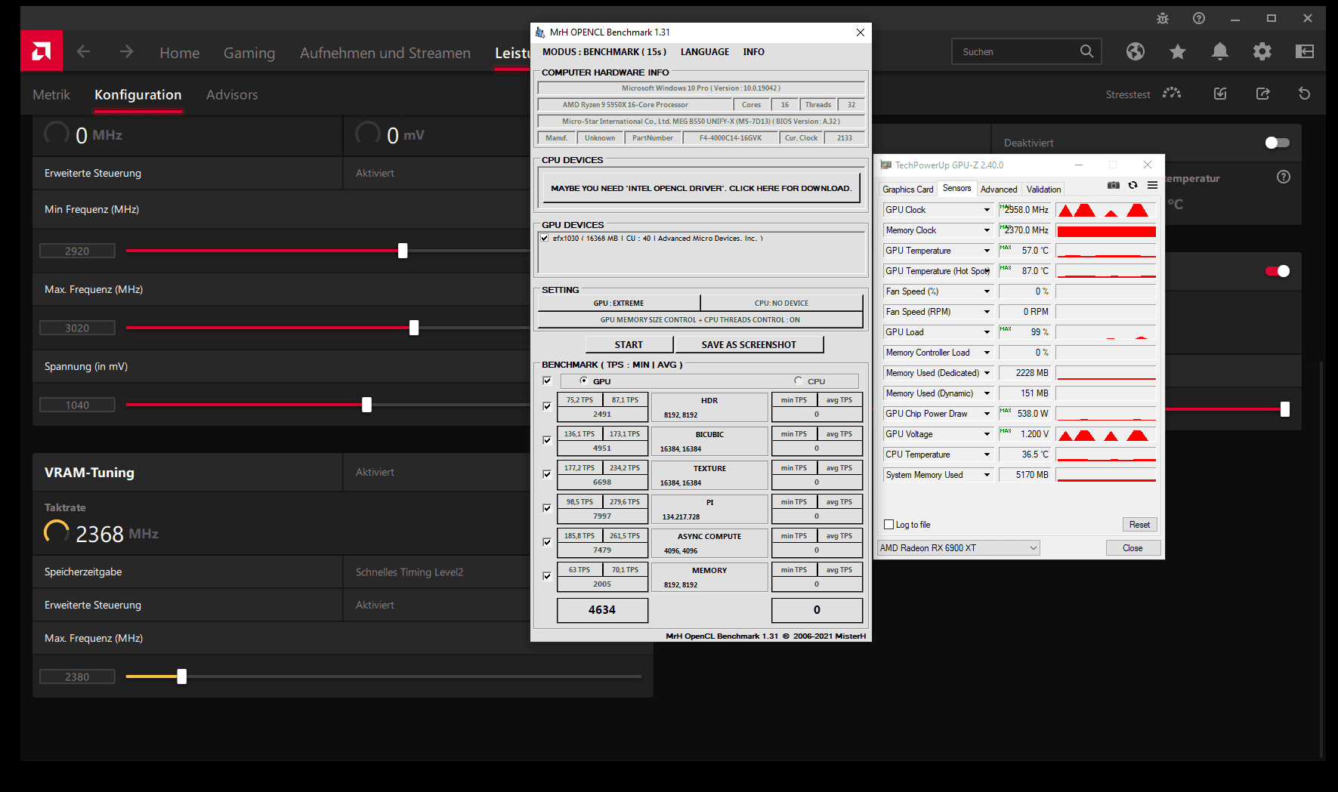Start the Stresstest gauge icon
The width and height of the screenshot is (1338, 792).
[x=1172, y=94]
